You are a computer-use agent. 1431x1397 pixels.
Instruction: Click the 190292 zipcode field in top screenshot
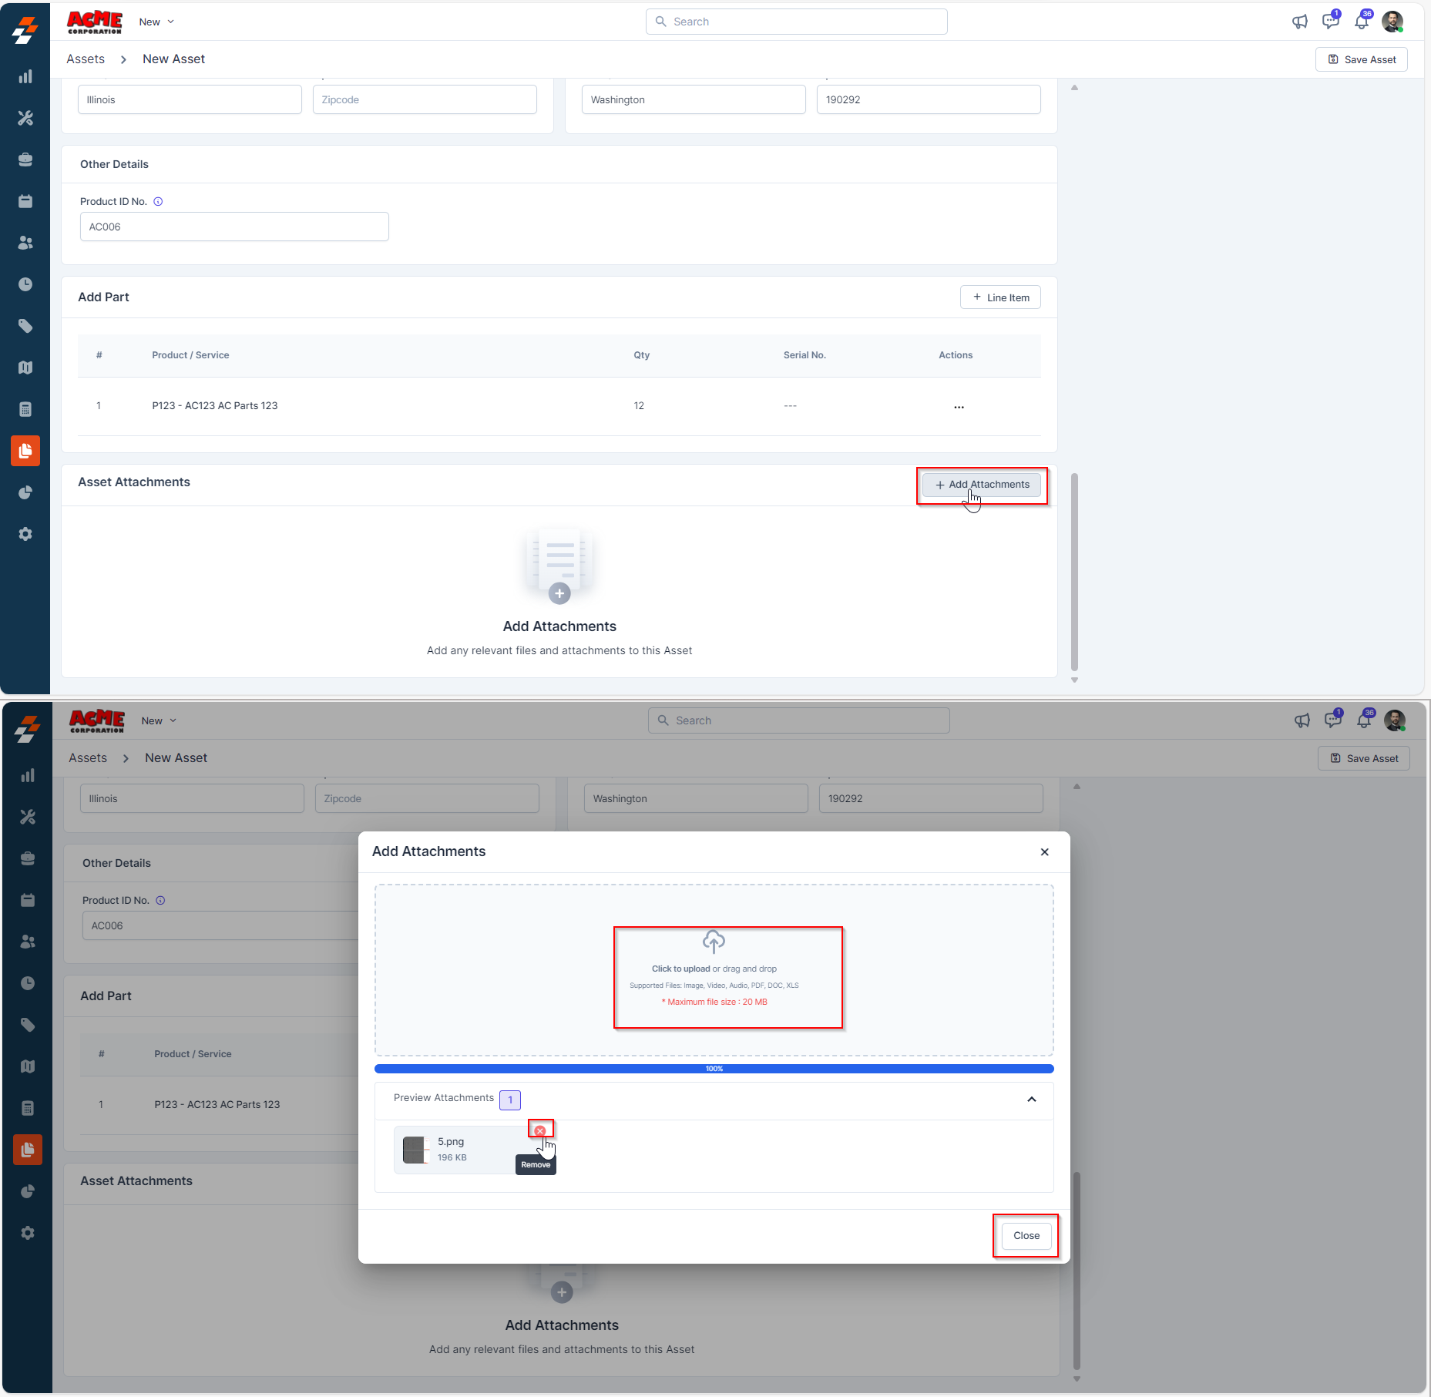click(x=929, y=99)
